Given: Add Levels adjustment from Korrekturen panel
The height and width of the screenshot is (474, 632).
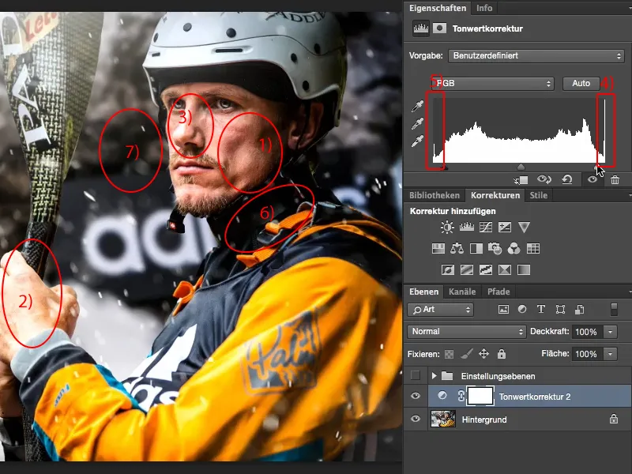Looking at the screenshot, I should (x=466, y=227).
